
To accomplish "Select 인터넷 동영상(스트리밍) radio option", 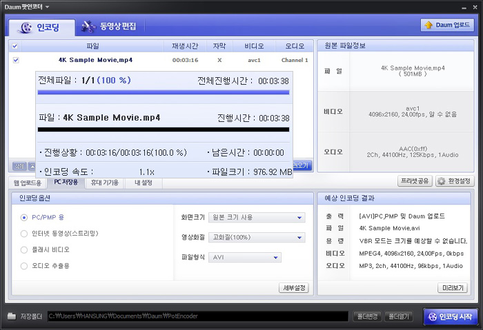I will (x=24, y=234).
